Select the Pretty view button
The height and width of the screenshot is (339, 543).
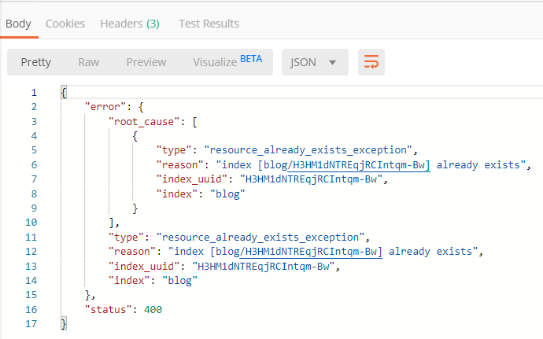36,62
